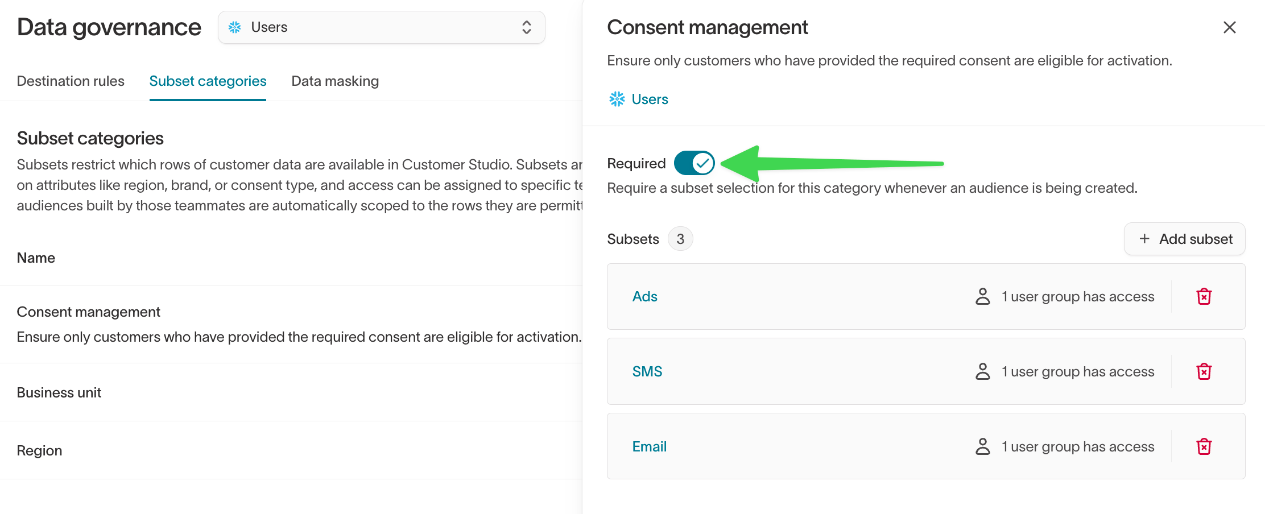Click the Add subset button
Viewport: 1265px width, 514px height.
[1185, 239]
